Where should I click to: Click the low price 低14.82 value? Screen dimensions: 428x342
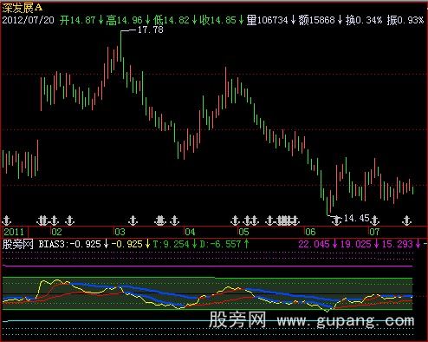pyautogui.click(x=172, y=20)
